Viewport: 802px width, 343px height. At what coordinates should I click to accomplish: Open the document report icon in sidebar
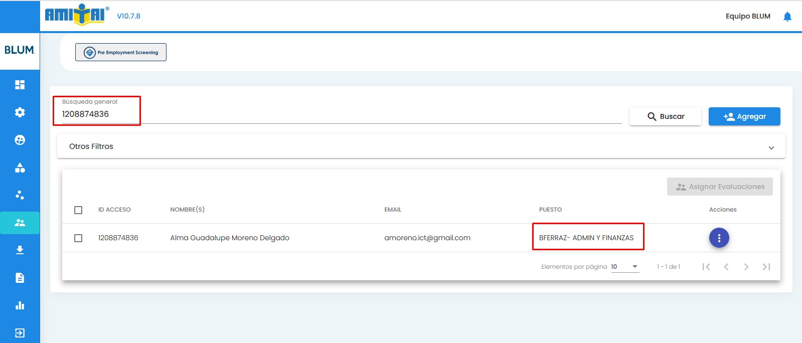(x=20, y=278)
